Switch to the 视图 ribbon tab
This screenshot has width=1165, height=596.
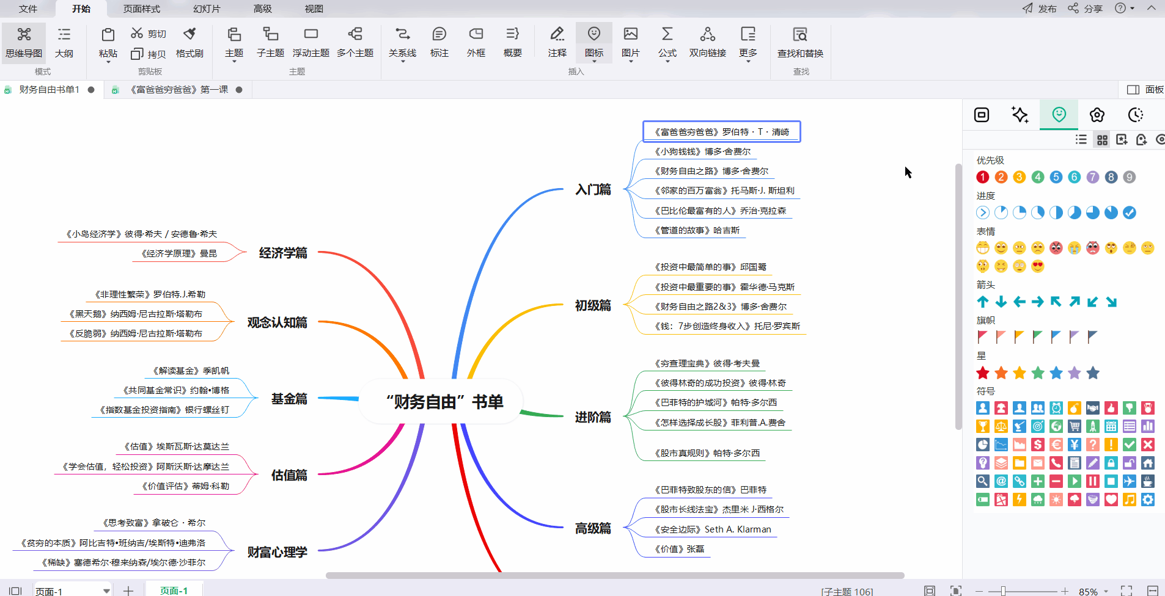314,9
